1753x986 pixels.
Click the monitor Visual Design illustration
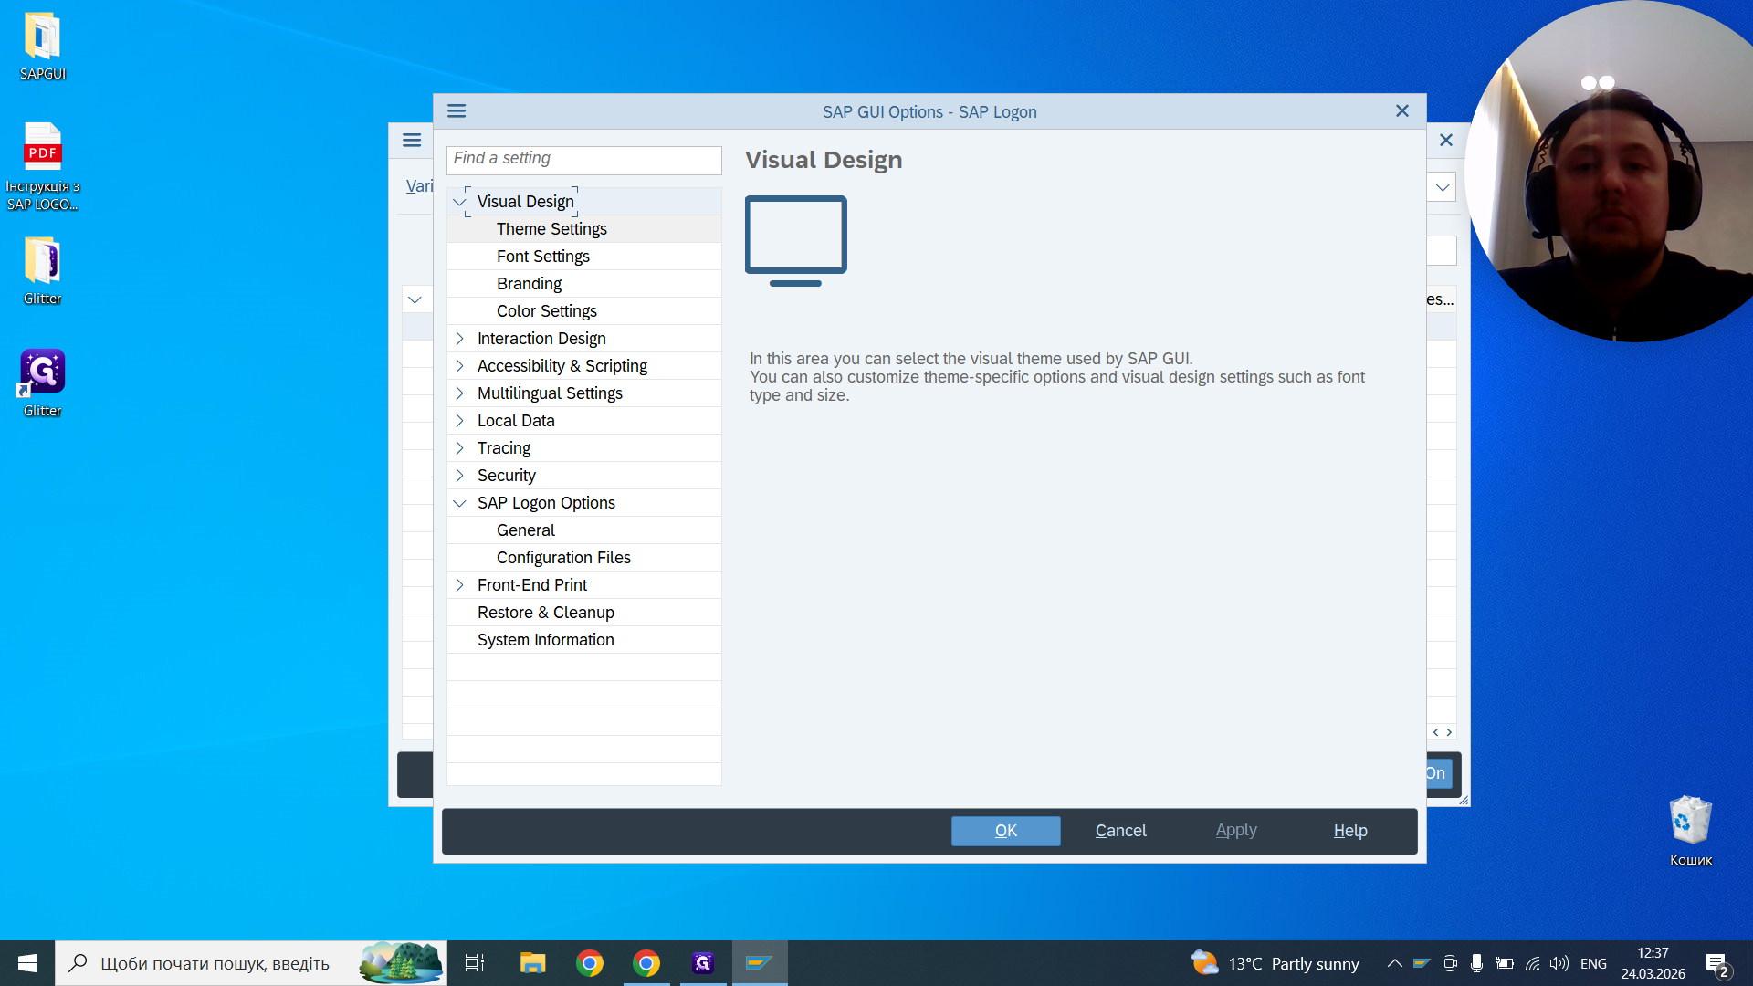coord(796,241)
